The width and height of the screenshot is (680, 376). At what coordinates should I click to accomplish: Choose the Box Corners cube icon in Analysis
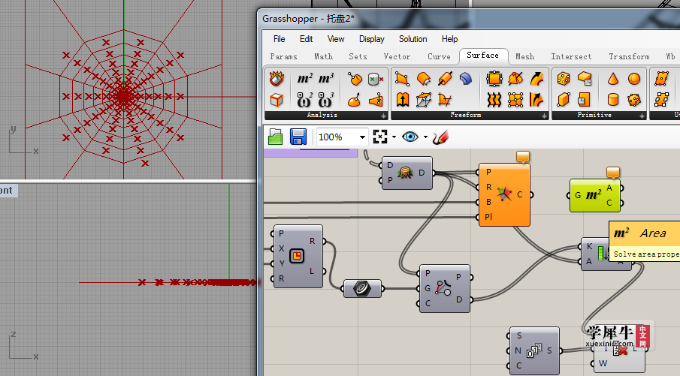coord(277,100)
